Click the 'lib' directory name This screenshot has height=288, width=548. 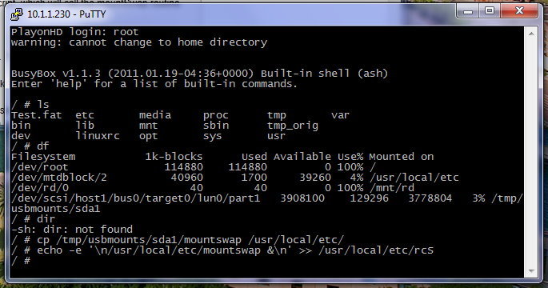(x=85, y=126)
